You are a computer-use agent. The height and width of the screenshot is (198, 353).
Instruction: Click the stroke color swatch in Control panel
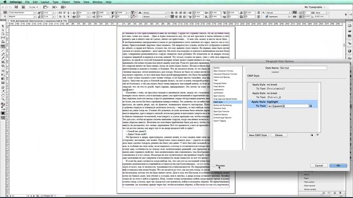click(133, 16)
